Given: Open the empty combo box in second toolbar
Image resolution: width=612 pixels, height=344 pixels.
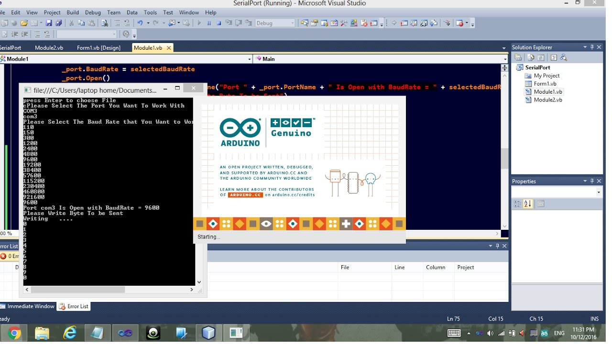Looking at the screenshot, I should 87,34.
